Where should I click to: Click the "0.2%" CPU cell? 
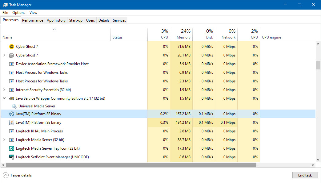pos(159,114)
